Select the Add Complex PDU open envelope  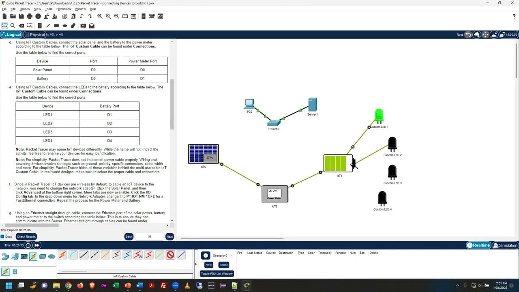(x=92, y=26)
